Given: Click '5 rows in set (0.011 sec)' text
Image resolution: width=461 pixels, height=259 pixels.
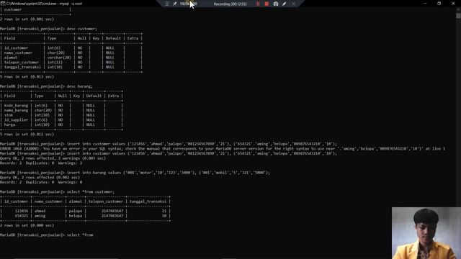Looking at the screenshot, I should (x=27, y=135).
